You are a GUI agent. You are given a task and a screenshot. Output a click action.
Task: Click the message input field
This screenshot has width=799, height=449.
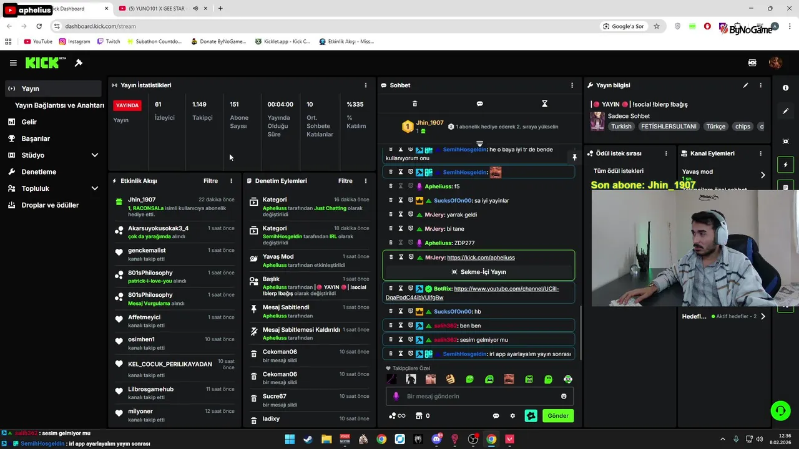click(479, 396)
